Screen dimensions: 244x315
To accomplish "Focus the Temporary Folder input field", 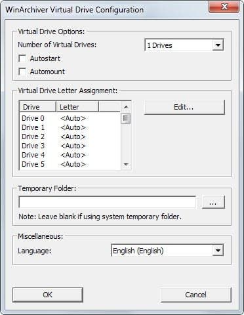I will click(x=108, y=202).
